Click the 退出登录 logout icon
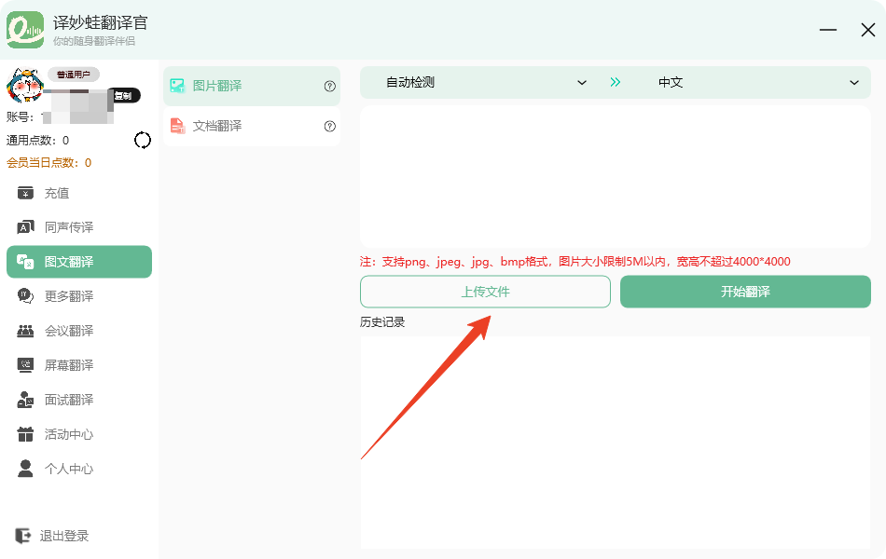Screen dimensions: 886x559 coord(23,536)
